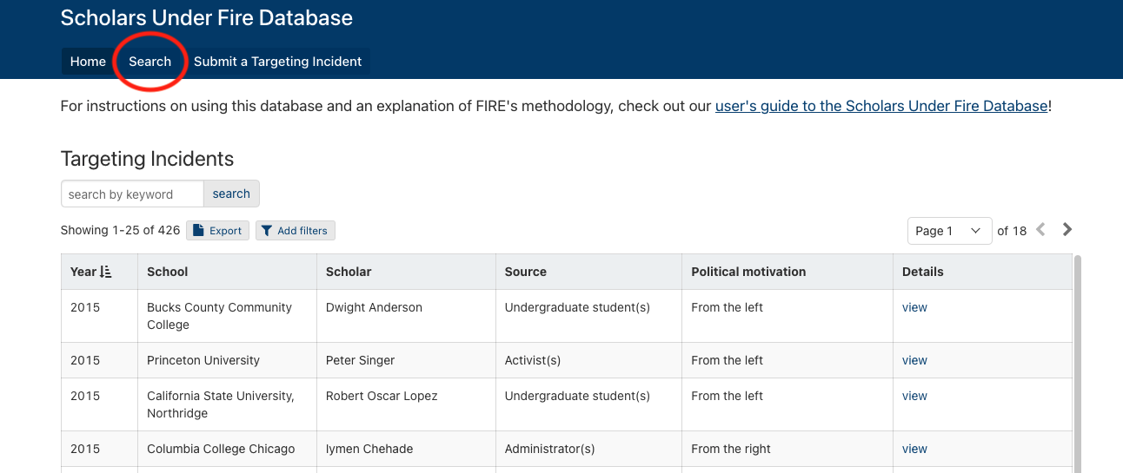The height and width of the screenshot is (473, 1123).
Task: Click the table's vertical scrollbar
Action: click(1078, 365)
